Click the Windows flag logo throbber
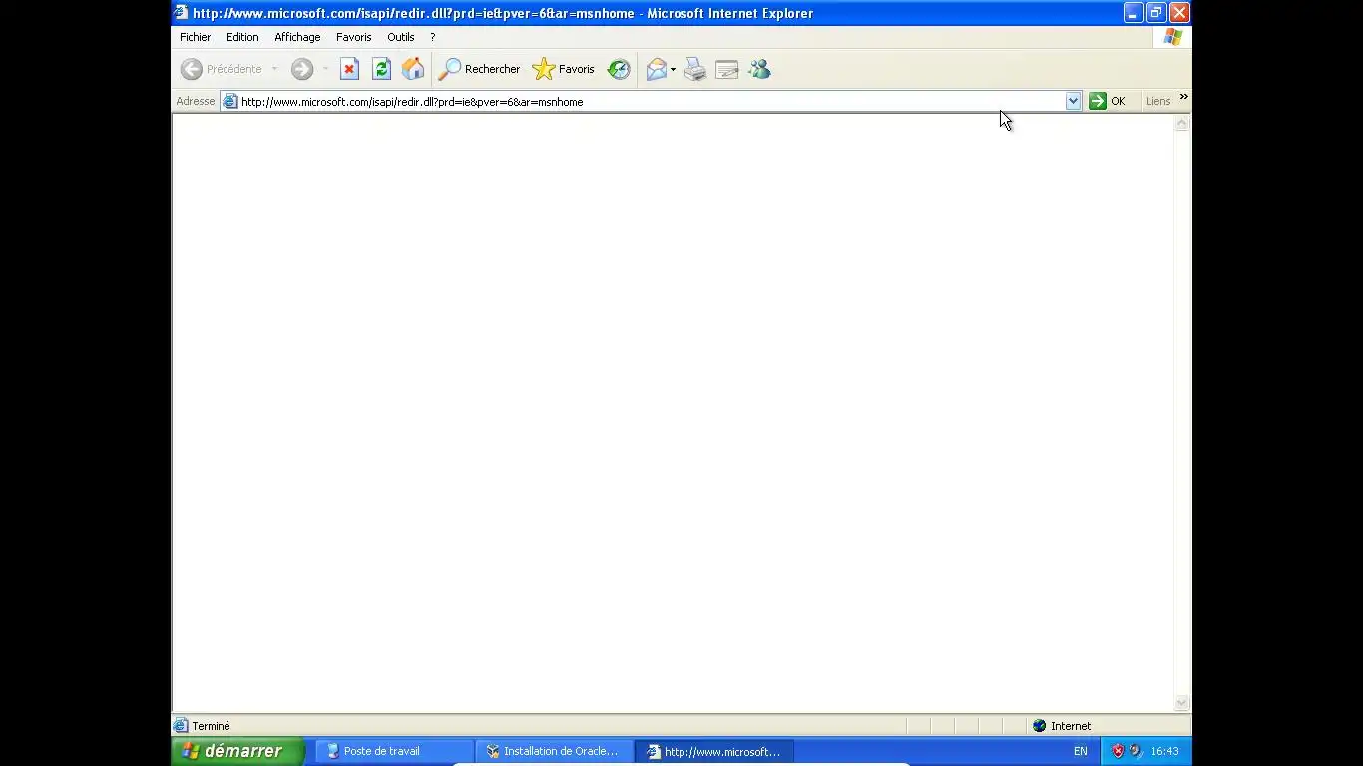Image resolution: width=1363 pixels, height=766 pixels. (1173, 37)
